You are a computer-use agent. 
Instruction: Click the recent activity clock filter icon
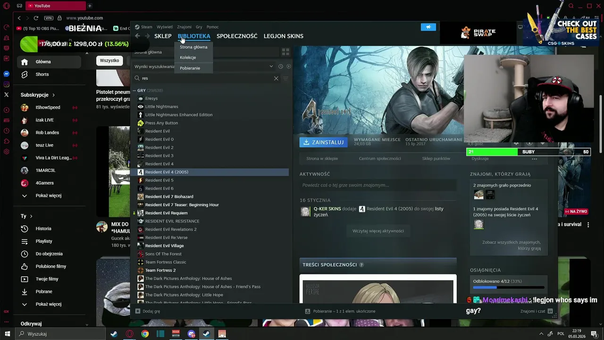(280, 67)
